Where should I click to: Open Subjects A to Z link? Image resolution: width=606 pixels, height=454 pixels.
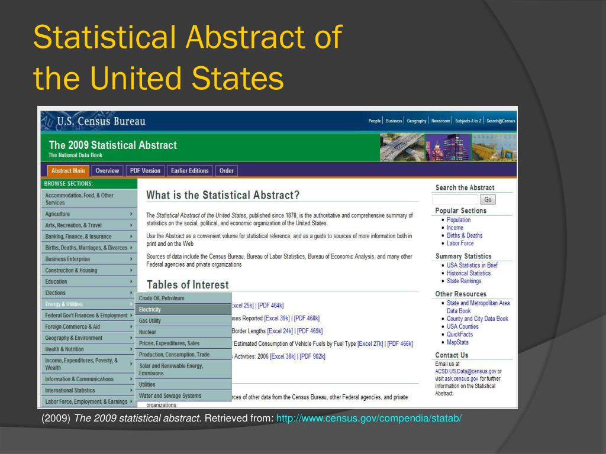click(468, 121)
